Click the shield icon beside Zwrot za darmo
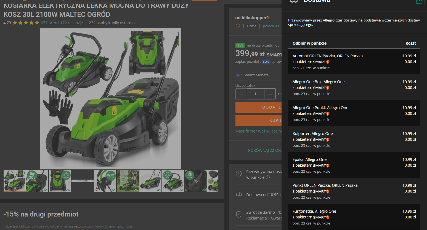The height and width of the screenshot is (230, 427). [x=239, y=214]
